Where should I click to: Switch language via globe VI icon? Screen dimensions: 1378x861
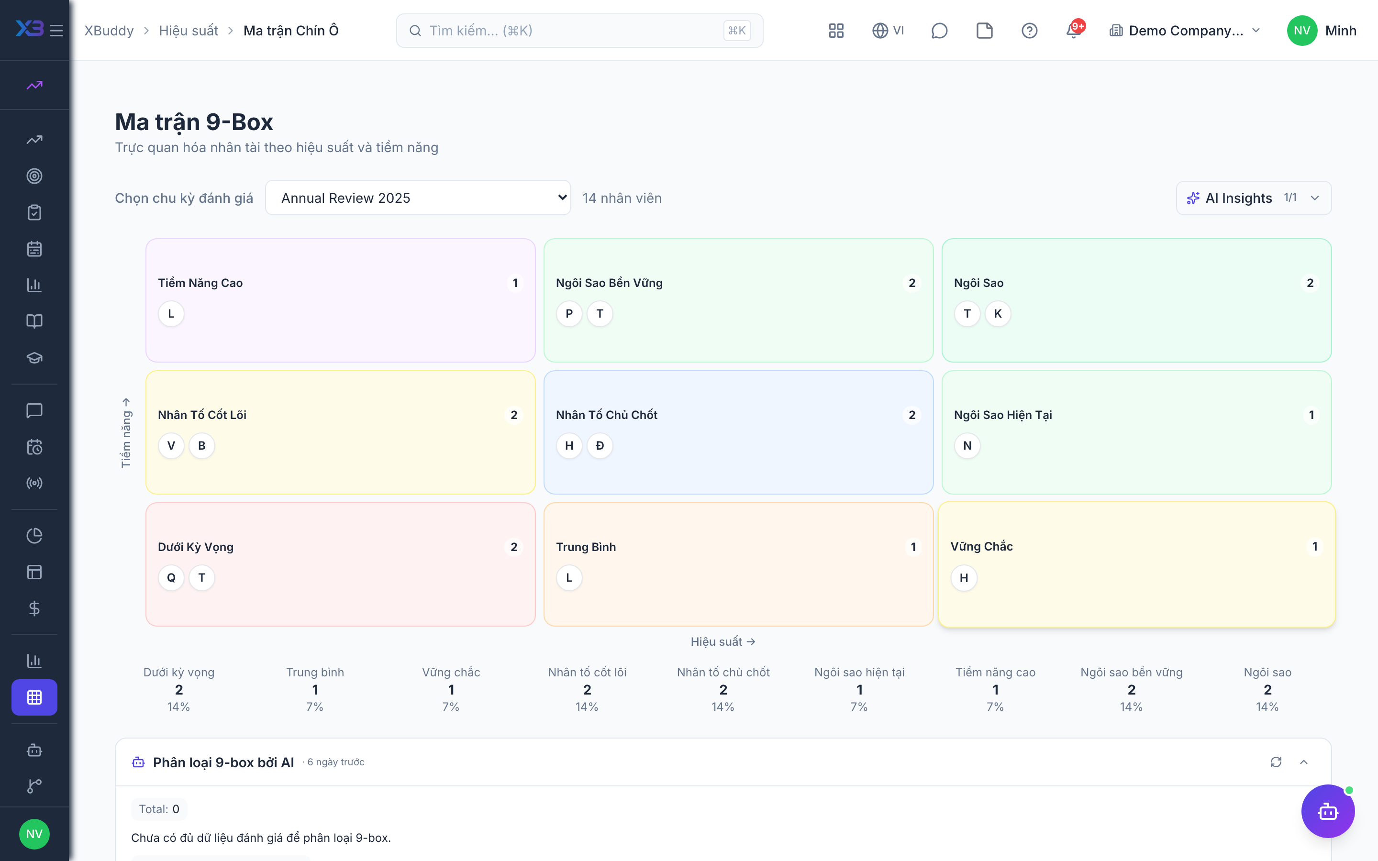888,30
